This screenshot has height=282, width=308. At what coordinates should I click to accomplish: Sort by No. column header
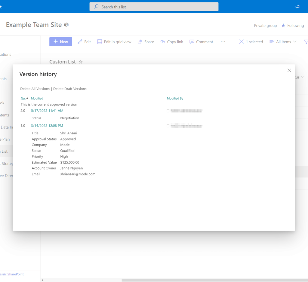[23, 98]
